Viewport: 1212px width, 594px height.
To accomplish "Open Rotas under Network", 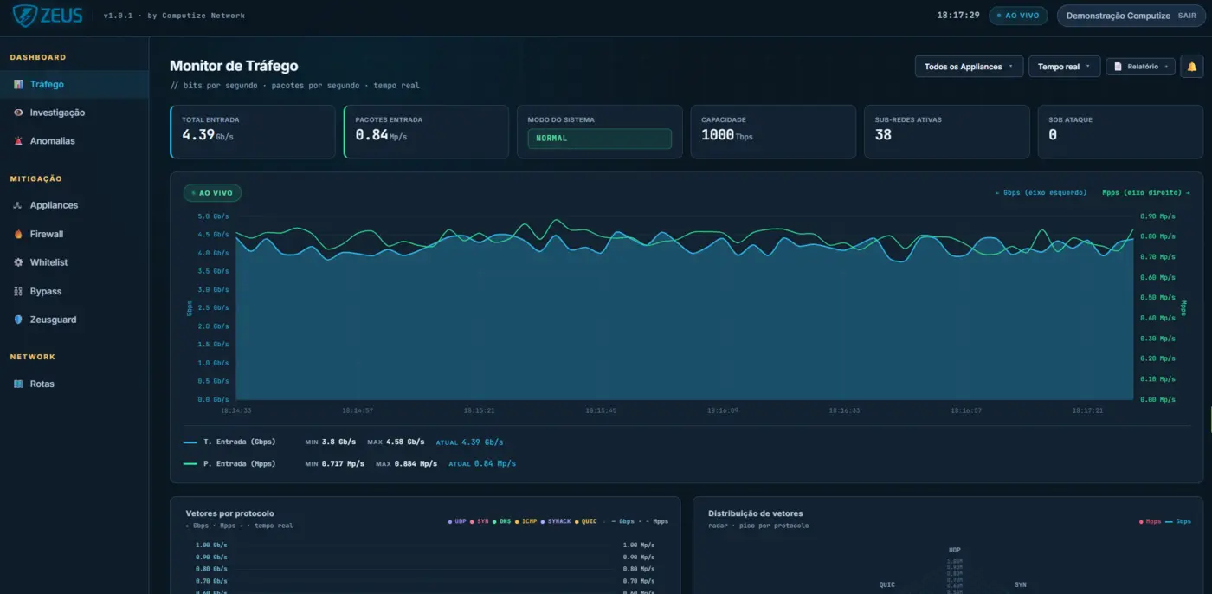I will 74,384.
